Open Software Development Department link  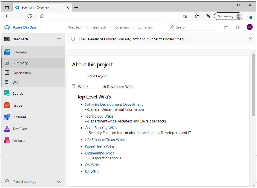coord(114,104)
